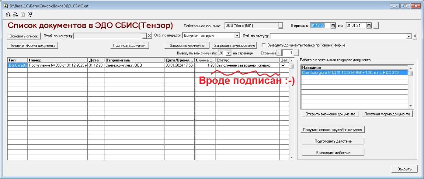Click the 'Обновить список' button

tap(24, 36)
